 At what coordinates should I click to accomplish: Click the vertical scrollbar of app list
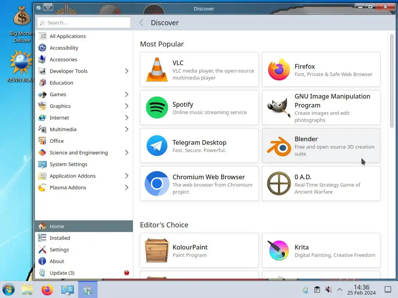click(392, 81)
